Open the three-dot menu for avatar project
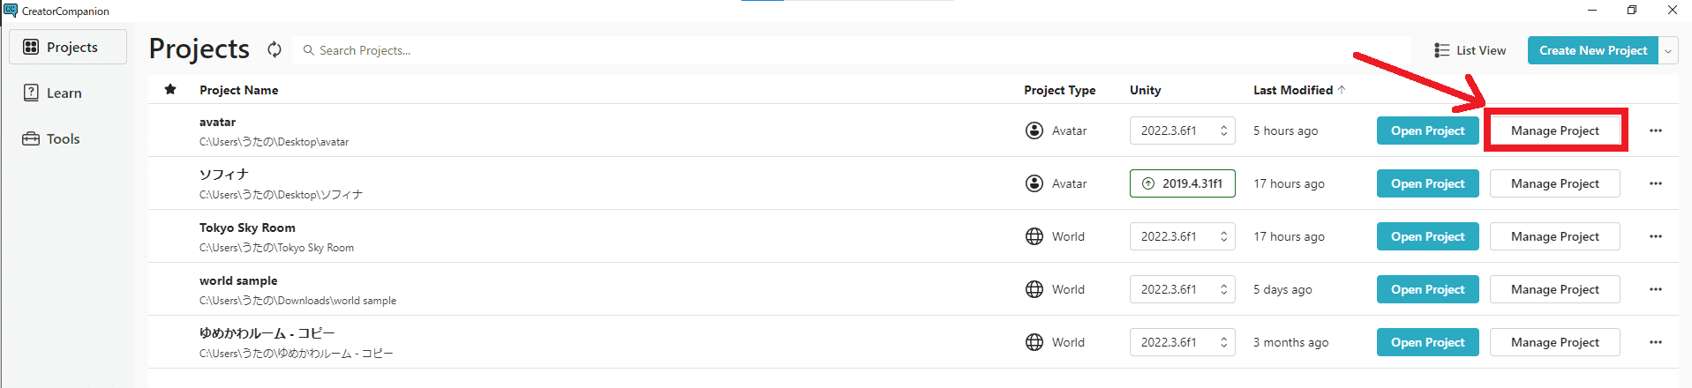Screen dimensions: 1692x388 pyautogui.click(x=1655, y=131)
